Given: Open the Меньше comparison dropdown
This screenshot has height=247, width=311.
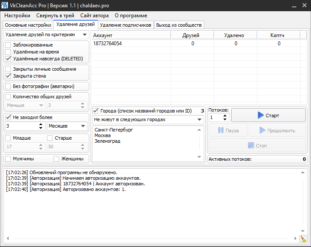Looking at the screenshot, I should pos(25,105).
